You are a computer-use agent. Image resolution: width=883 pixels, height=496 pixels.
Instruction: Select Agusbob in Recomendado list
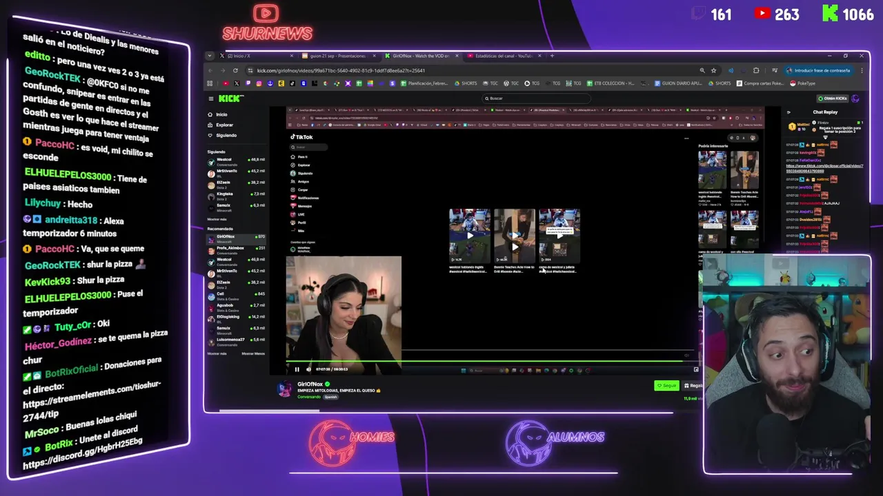(237, 307)
